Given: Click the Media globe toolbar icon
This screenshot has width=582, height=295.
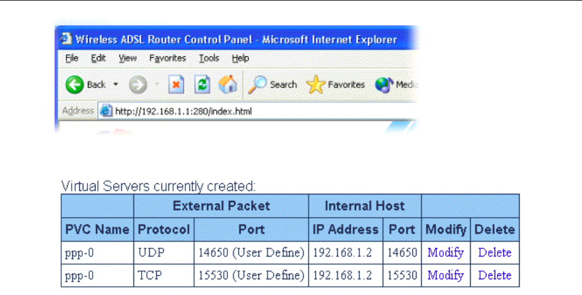Looking at the screenshot, I should pos(383,85).
